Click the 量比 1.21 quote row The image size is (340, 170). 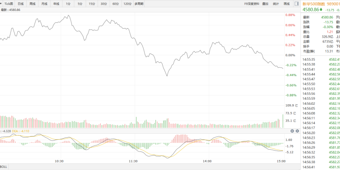click(318, 32)
